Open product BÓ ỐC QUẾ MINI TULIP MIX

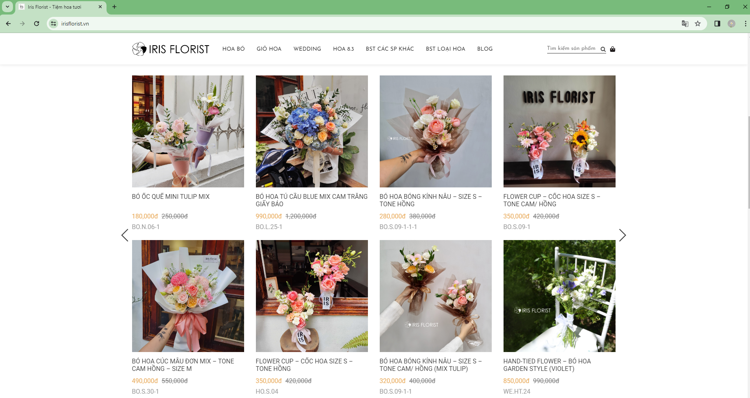pos(171,197)
